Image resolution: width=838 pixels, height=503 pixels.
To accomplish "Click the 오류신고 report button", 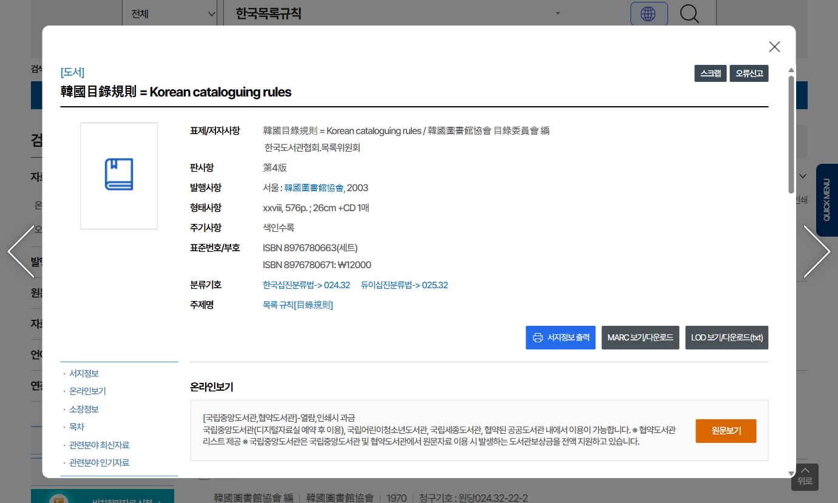I will 749,73.
